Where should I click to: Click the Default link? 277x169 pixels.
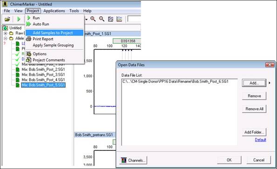[x=260, y=140]
